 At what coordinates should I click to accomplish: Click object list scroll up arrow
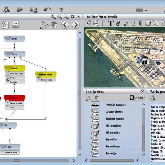(144, 105)
